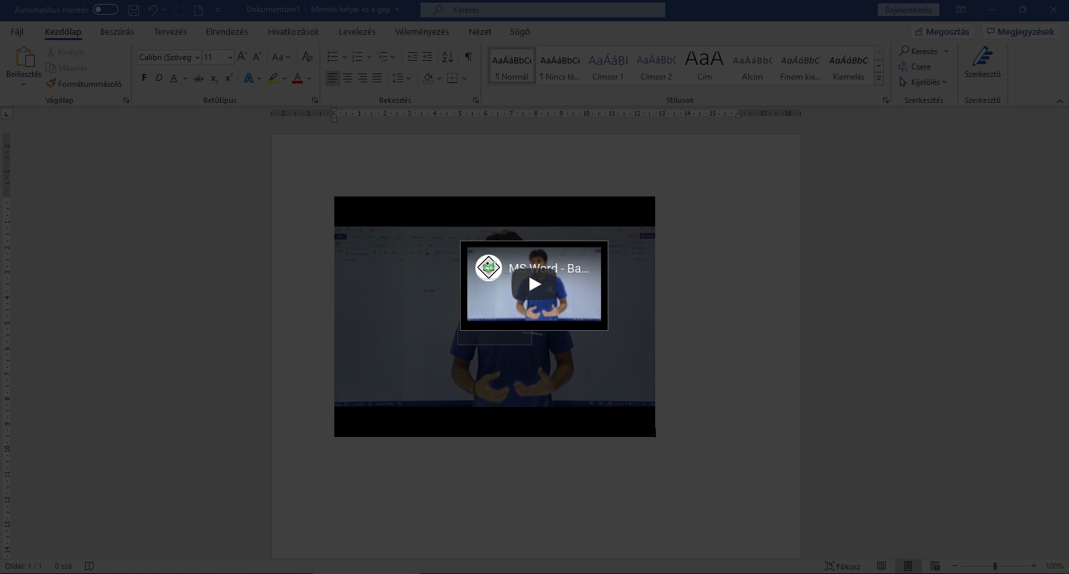Open the bullets list dropdown

[344, 57]
